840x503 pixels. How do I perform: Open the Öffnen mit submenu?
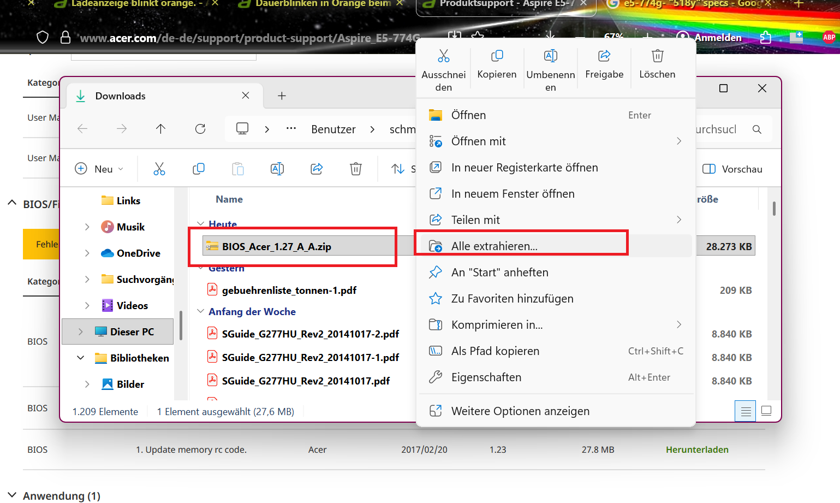tap(556, 141)
